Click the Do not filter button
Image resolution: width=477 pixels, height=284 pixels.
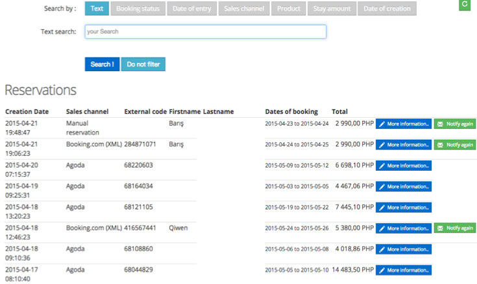click(143, 64)
